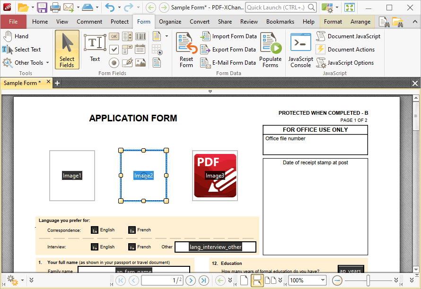This screenshot has width=421, height=289.
Task: Save the document with the floppy disk icon
Action: (x=42, y=7)
